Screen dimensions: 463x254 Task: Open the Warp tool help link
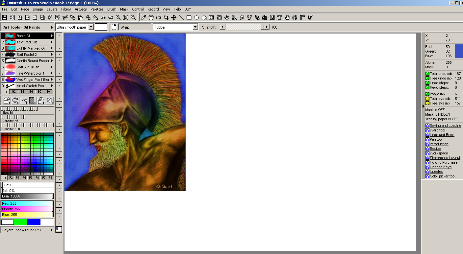point(437,130)
